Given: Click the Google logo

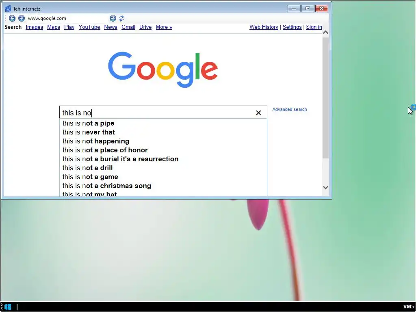Looking at the screenshot, I should tap(163, 69).
